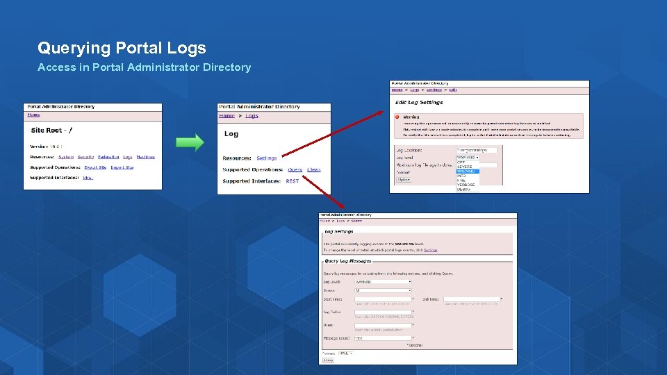Choose SEVERE in the log level list

(468, 167)
